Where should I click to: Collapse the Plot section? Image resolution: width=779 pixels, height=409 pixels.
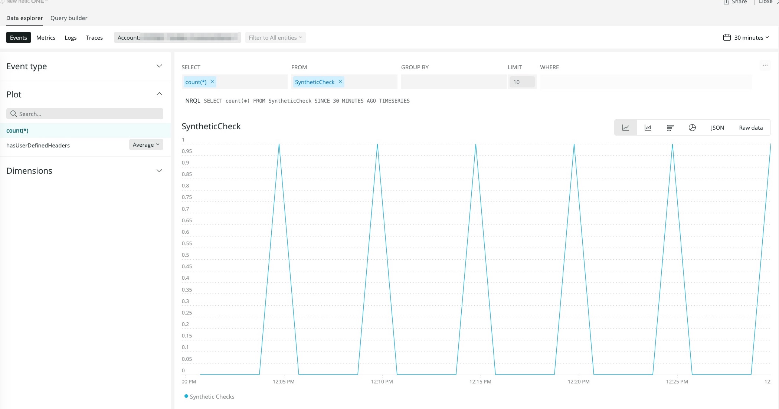click(x=159, y=94)
